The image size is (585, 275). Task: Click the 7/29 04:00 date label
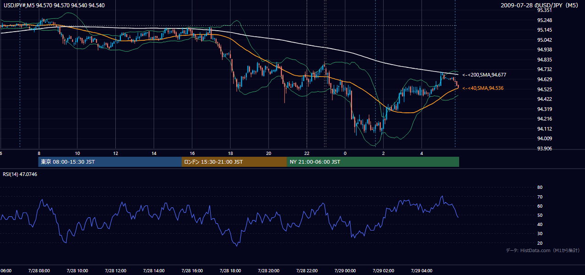click(422, 271)
